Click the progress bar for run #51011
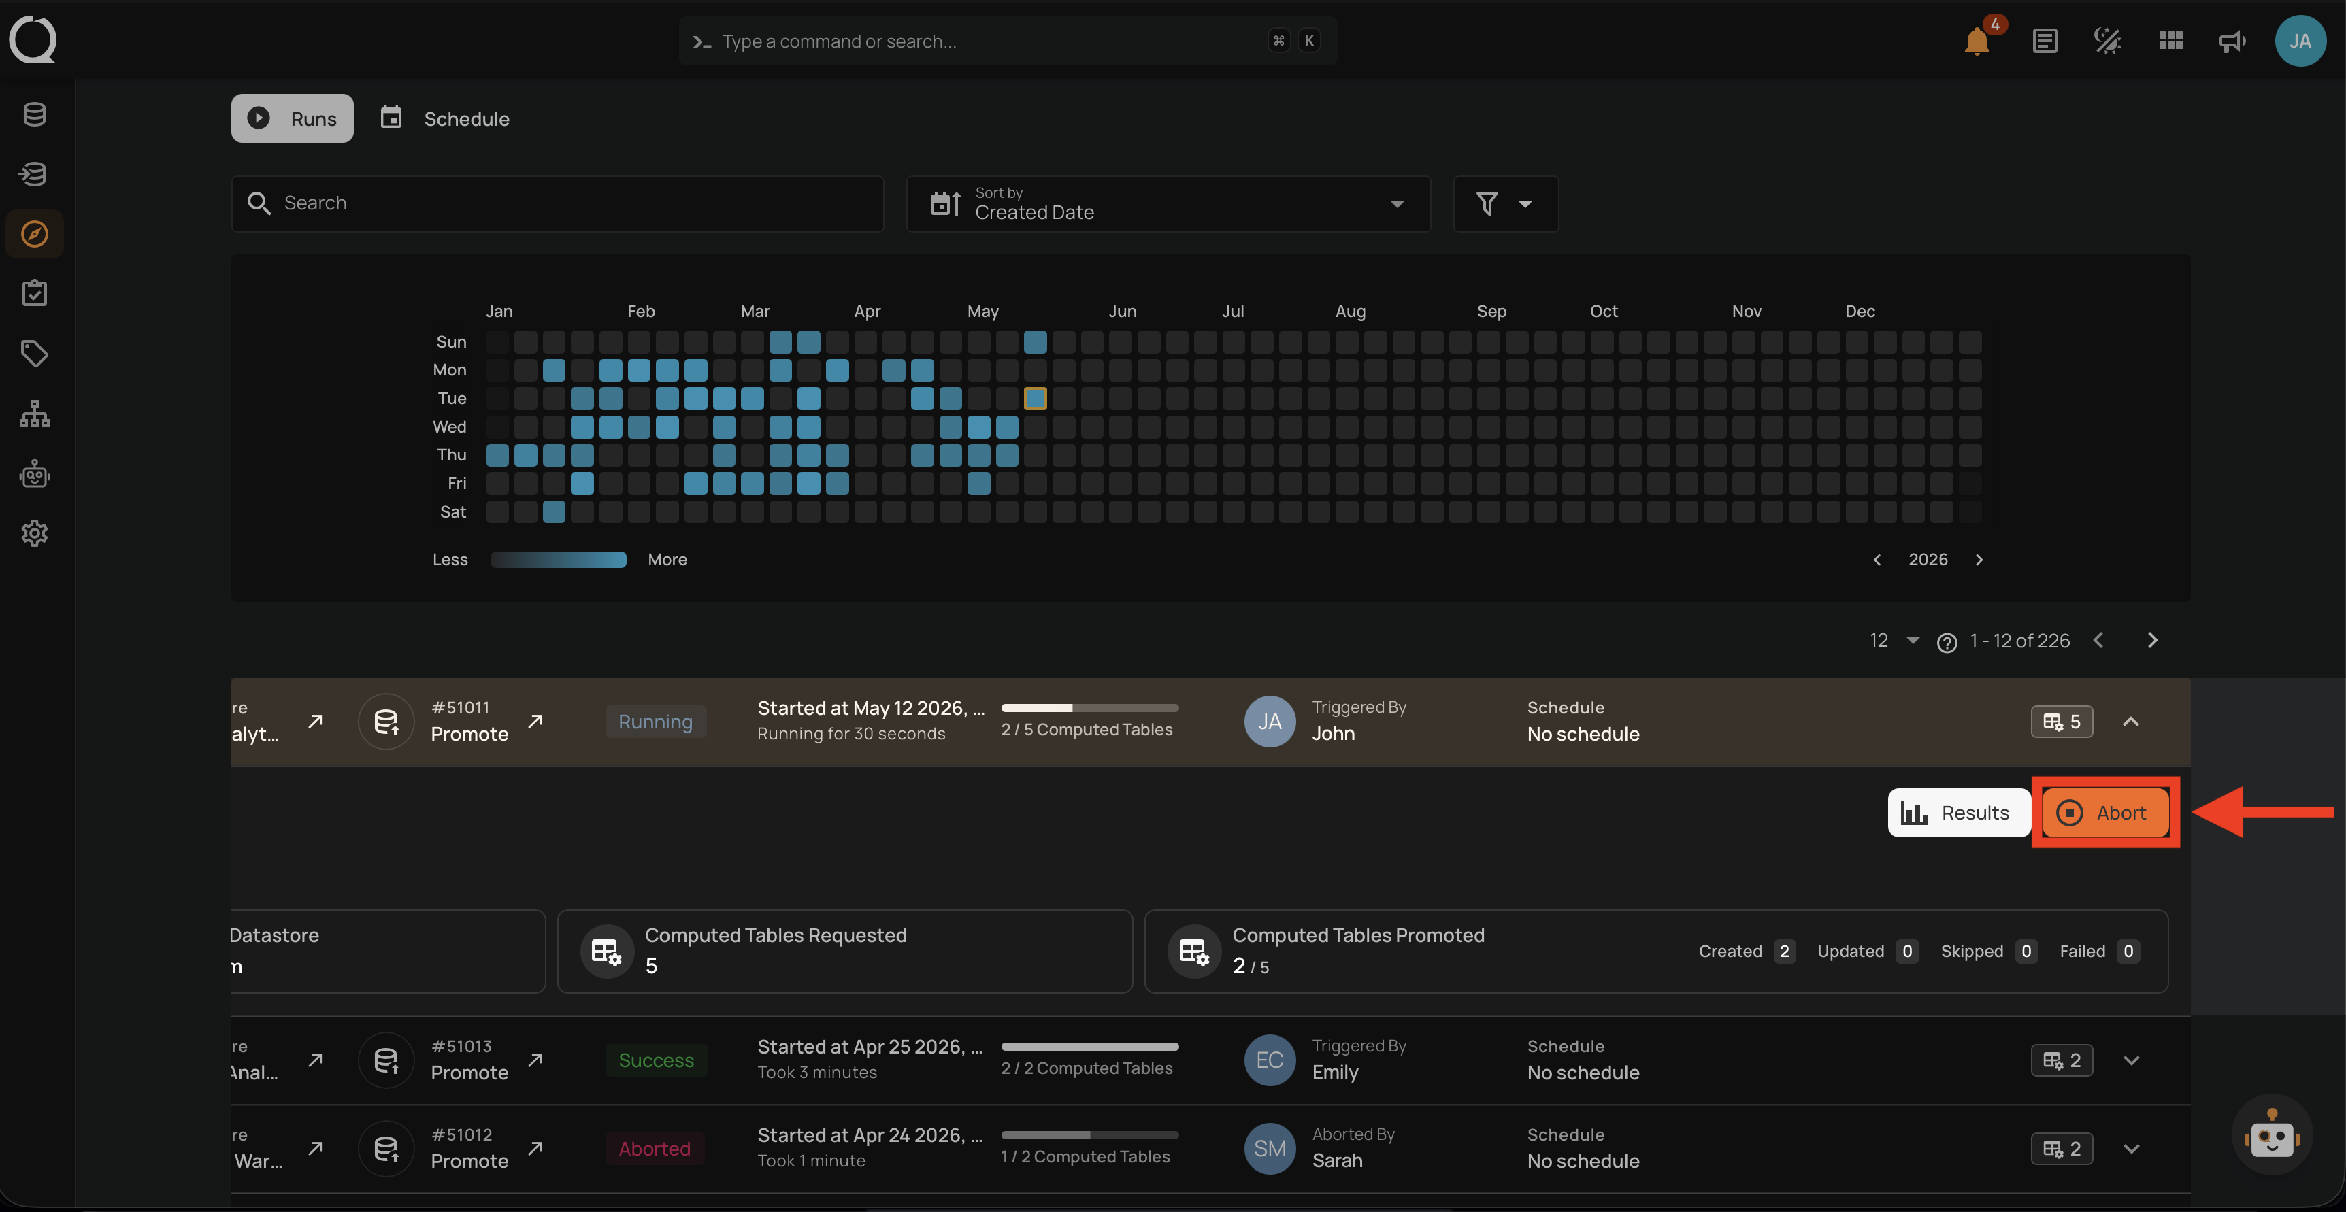Viewport: 2346px width, 1212px height. coord(1090,709)
